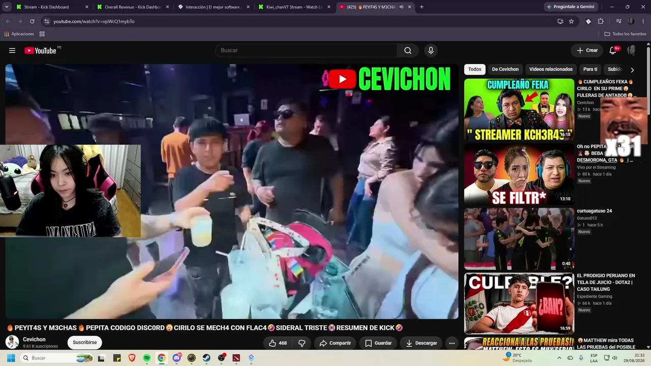Viewport: 651px width, 366px height.
Task: Switch ESP LAA keyboard language
Action: tap(594, 358)
